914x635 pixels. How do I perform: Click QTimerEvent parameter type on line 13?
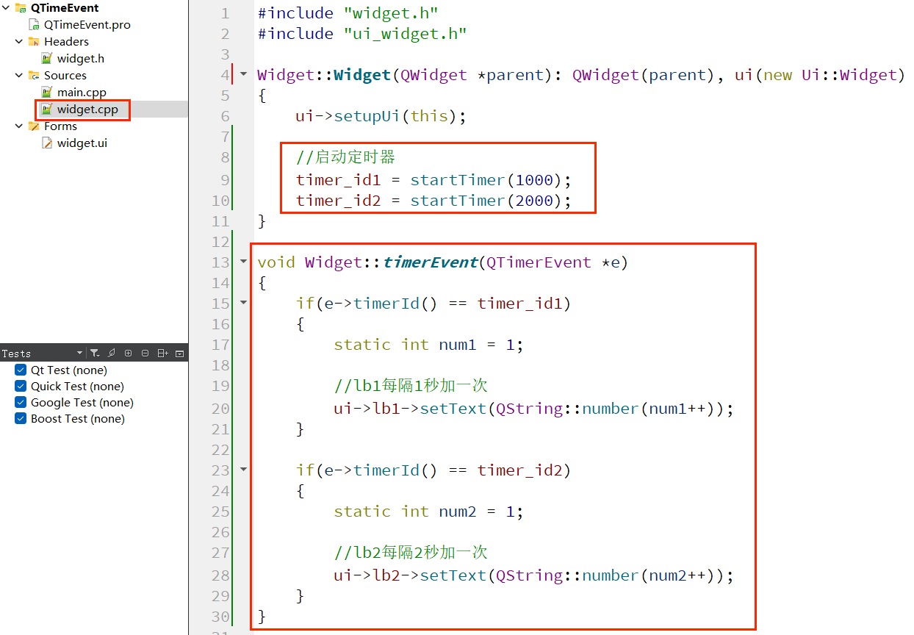(x=539, y=262)
